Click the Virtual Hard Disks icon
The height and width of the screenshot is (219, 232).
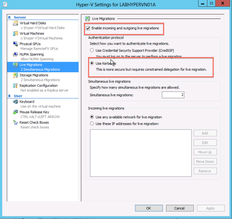15,23
